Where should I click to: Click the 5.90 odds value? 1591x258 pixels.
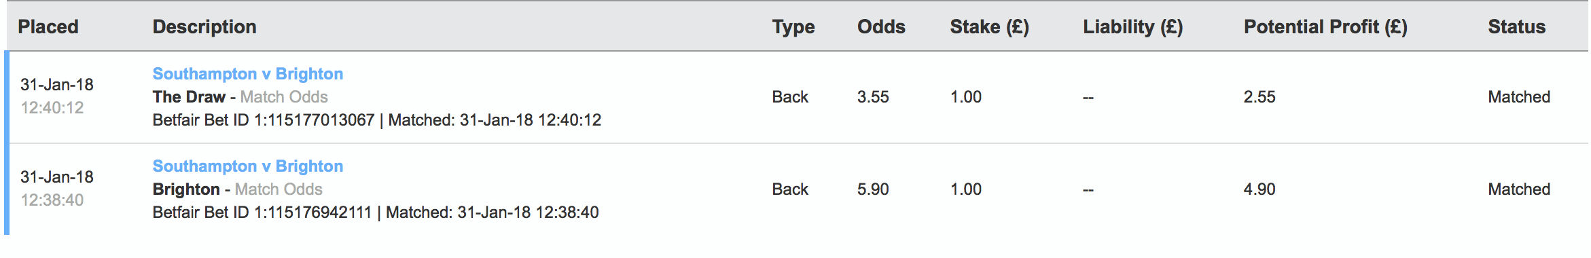pyautogui.click(x=873, y=189)
